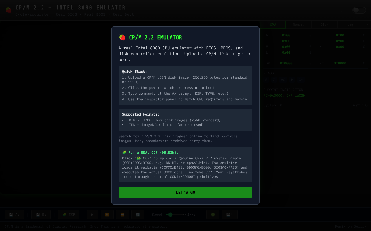The height and width of the screenshot is (231, 371).
Task: Open drive B: disk upload
Action: 41,215
